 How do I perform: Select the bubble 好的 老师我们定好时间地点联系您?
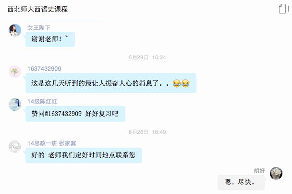point(84,155)
